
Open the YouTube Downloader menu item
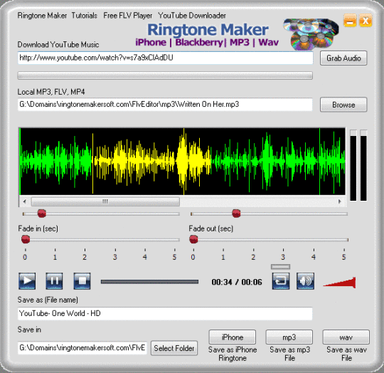click(x=192, y=16)
